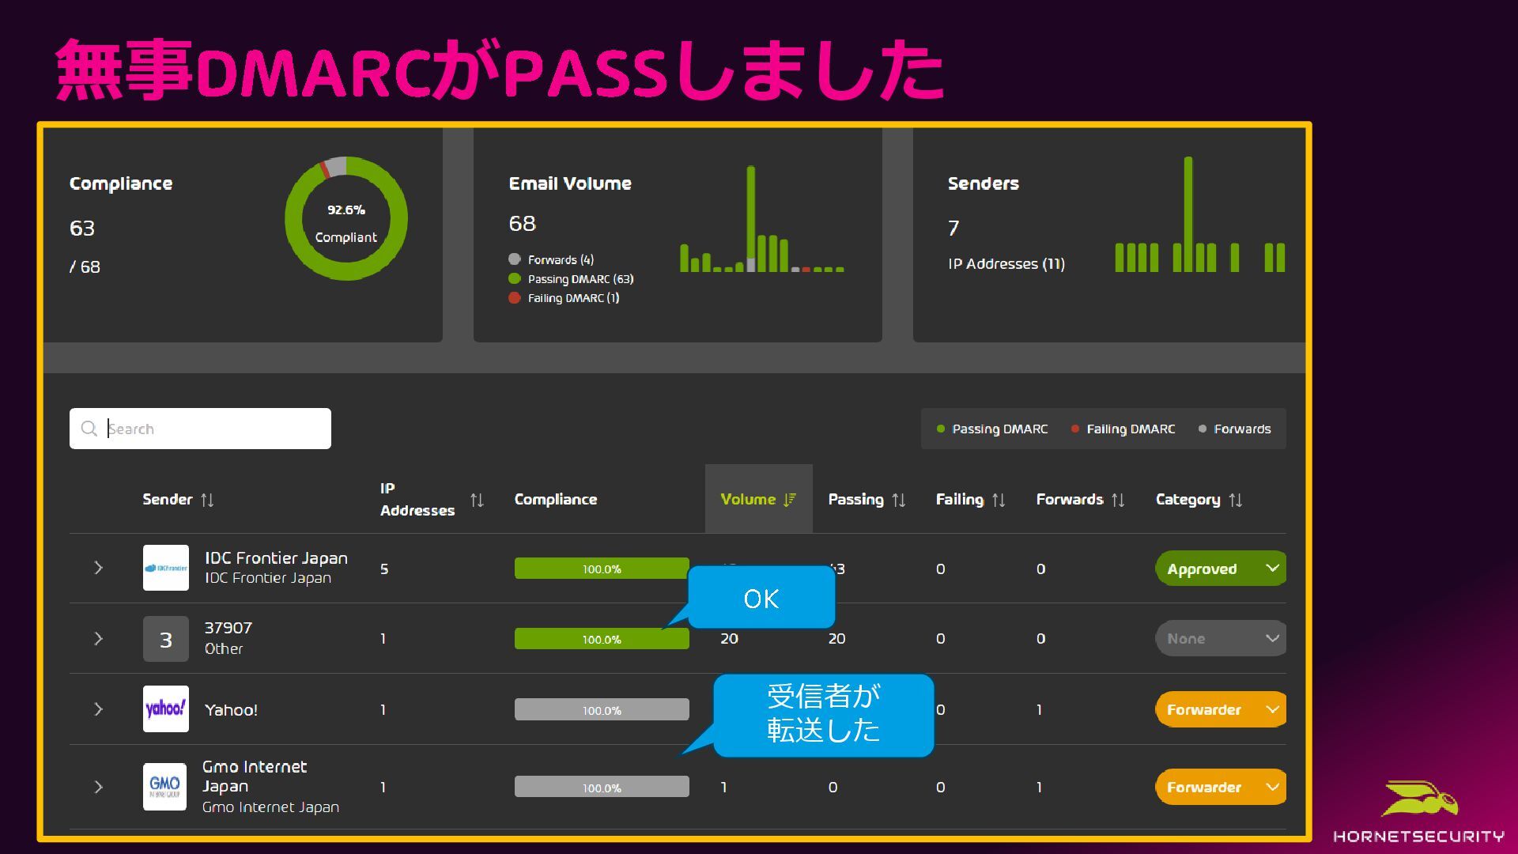The image size is (1518, 854).
Task: Click the Volume descending sort icon
Action: tap(789, 500)
